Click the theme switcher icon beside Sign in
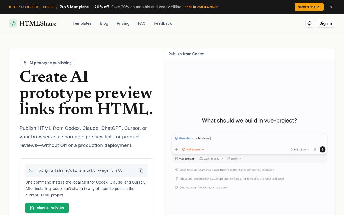The width and height of the screenshot is (344, 215). click(310, 23)
